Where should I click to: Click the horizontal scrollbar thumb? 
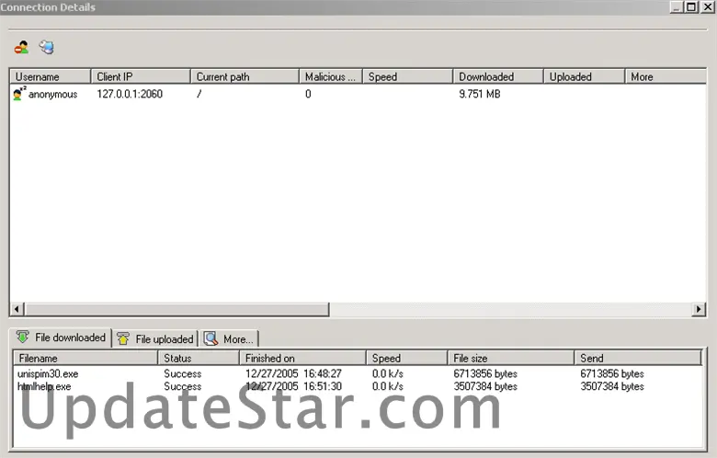pyautogui.click(x=177, y=309)
